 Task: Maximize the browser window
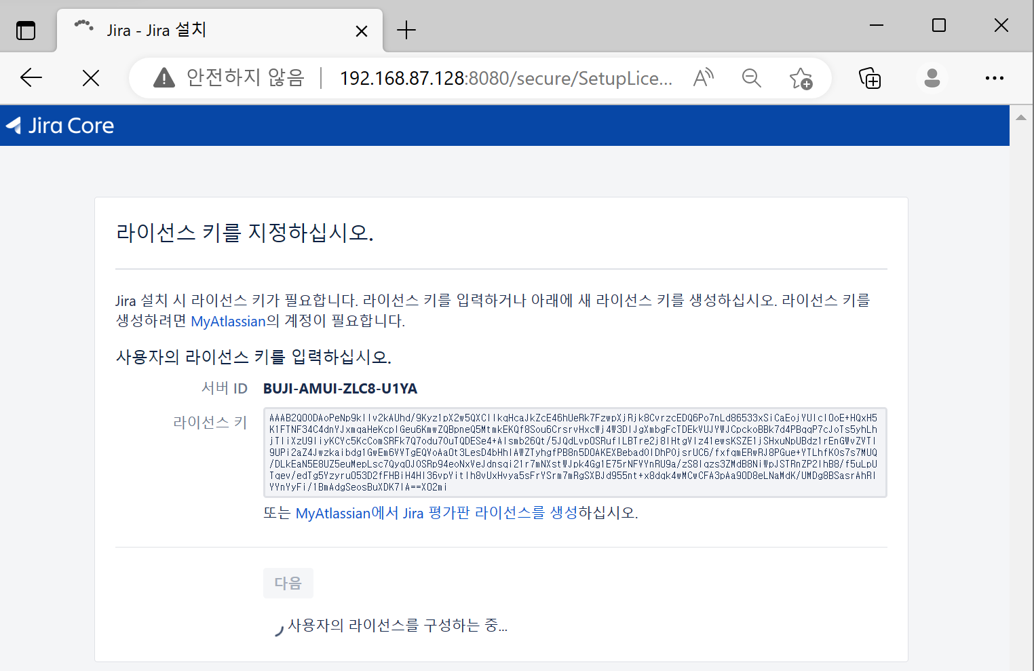coord(939,26)
